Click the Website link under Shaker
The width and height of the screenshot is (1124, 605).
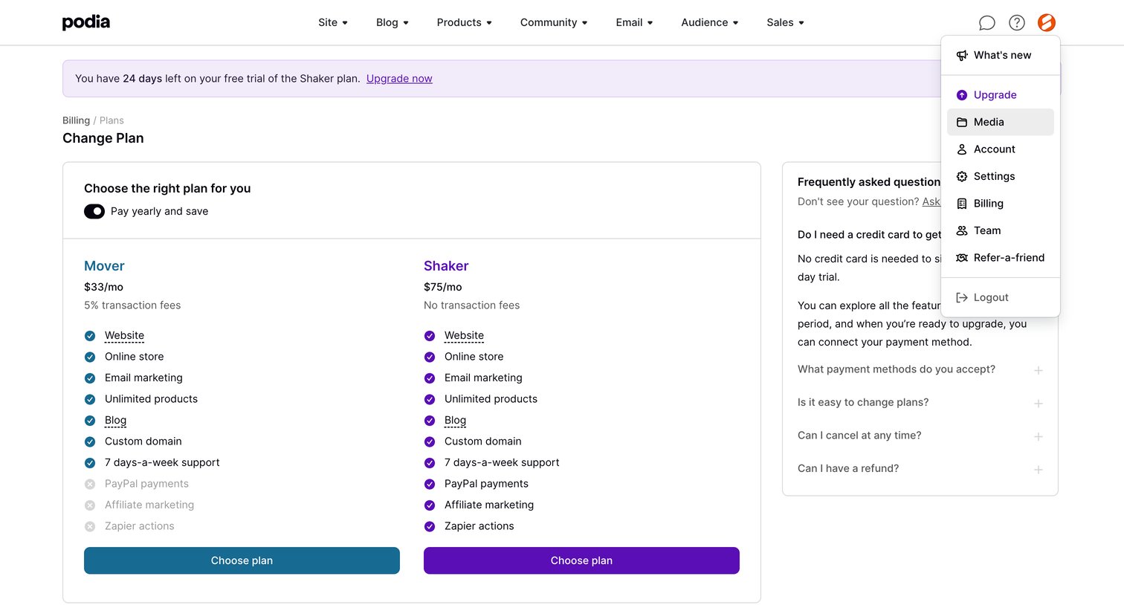[464, 336]
